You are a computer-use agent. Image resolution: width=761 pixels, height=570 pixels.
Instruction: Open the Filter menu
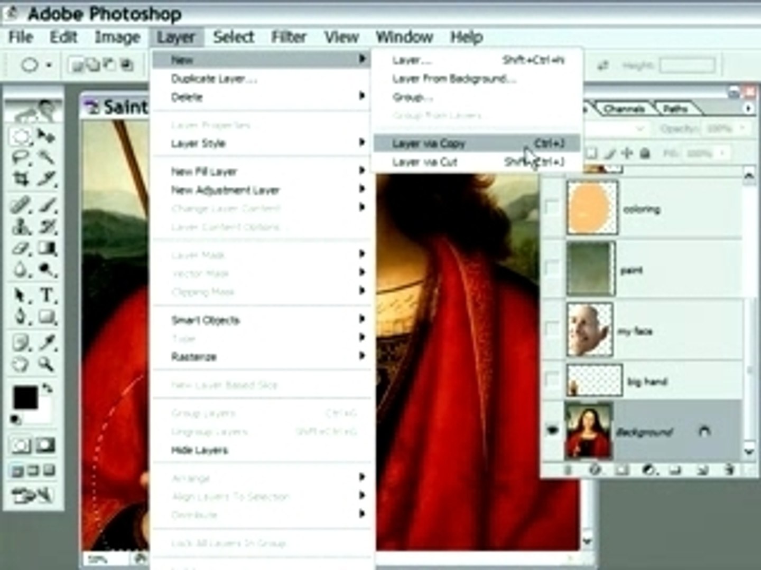pyautogui.click(x=289, y=37)
